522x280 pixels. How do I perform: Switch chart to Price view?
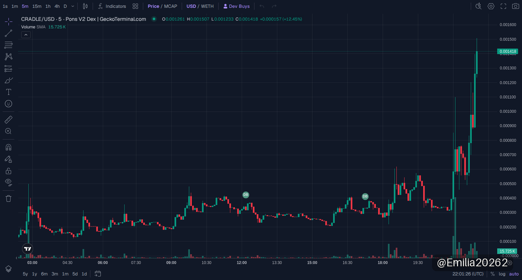153,7
